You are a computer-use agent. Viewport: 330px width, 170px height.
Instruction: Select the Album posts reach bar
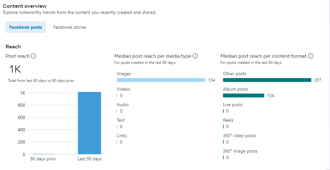pos(243,95)
